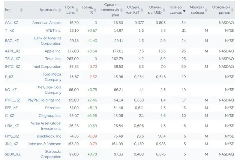Open the Tesla, Inc. company link
Viewport: 240px width, 160px height.
[x=51, y=59]
